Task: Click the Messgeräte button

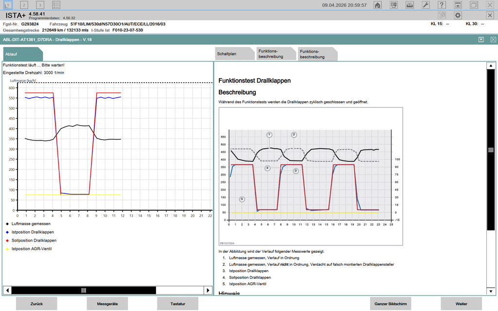Action: click(x=107, y=303)
